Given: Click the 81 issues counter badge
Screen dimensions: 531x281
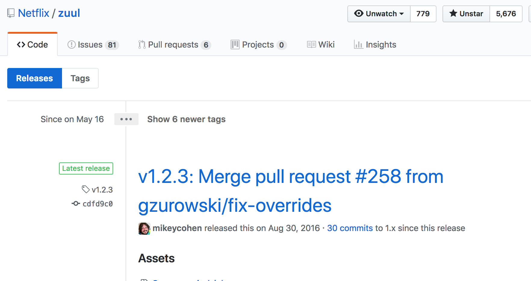Looking at the screenshot, I should point(112,45).
